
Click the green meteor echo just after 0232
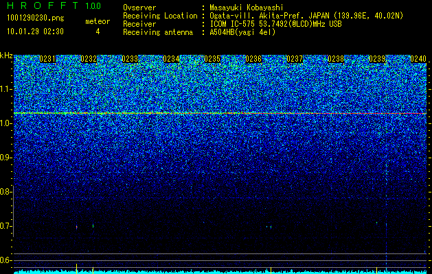click(93, 226)
